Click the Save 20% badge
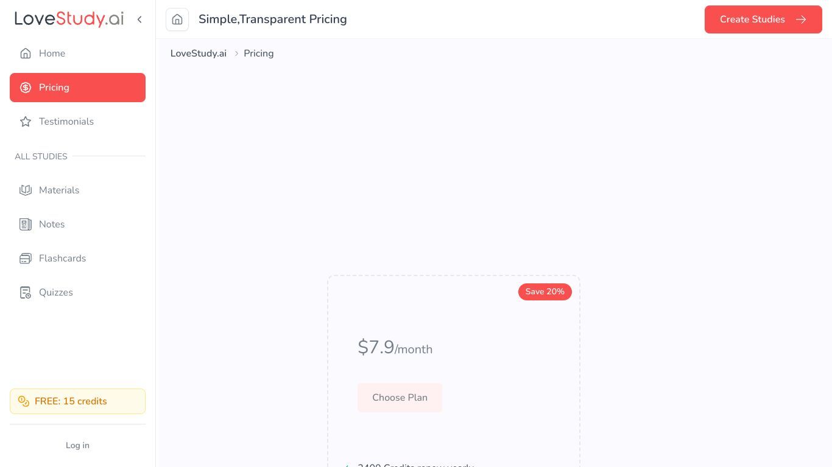 tap(545, 292)
